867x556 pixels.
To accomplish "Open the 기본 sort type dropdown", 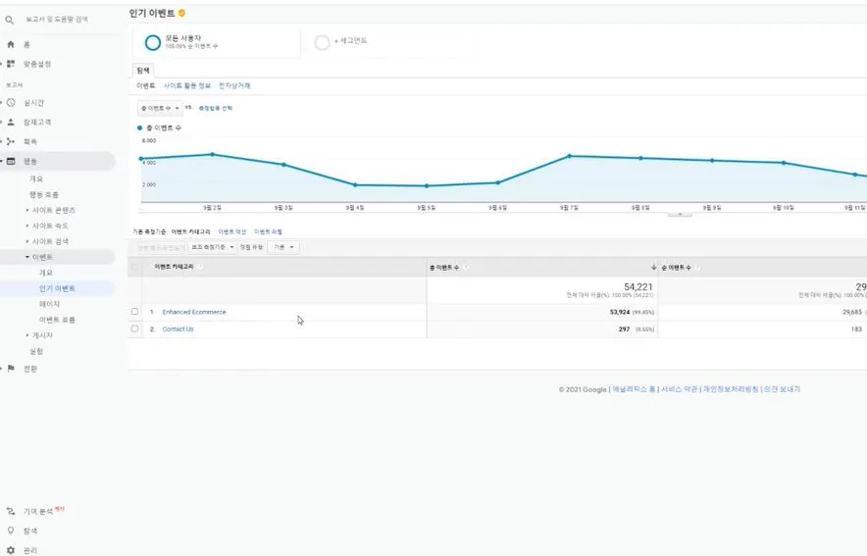I will tap(283, 247).
